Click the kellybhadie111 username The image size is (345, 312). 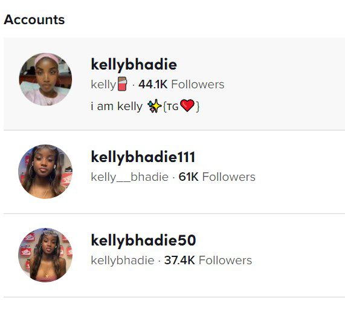click(x=143, y=157)
